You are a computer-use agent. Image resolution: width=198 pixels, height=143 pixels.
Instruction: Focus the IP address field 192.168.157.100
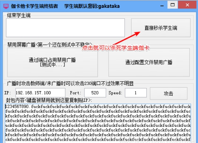click(40, 93)
